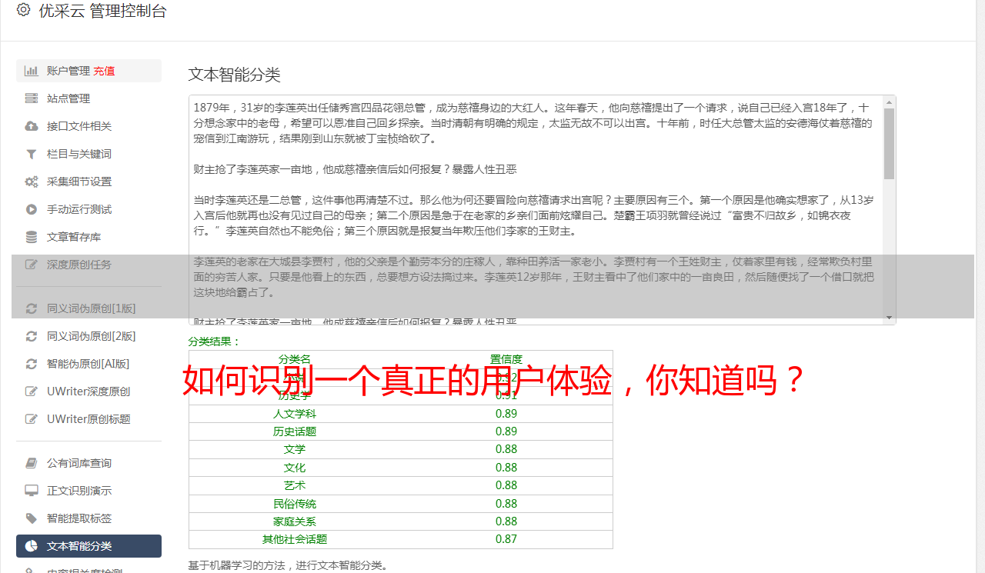Click the 优采云 管理控制台 title
This screenshot has width=985, height=573.
click(102, 11)
